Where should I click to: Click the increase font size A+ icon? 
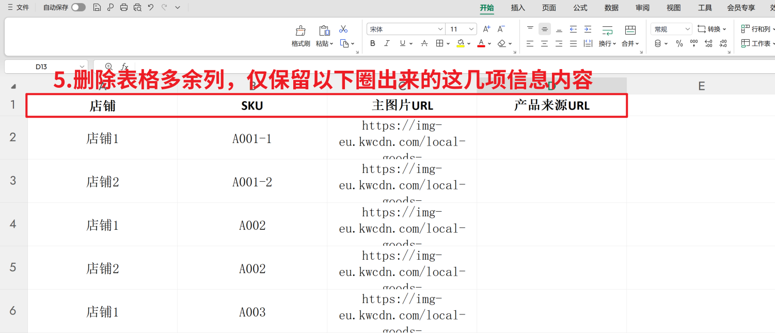coord(486,29)
